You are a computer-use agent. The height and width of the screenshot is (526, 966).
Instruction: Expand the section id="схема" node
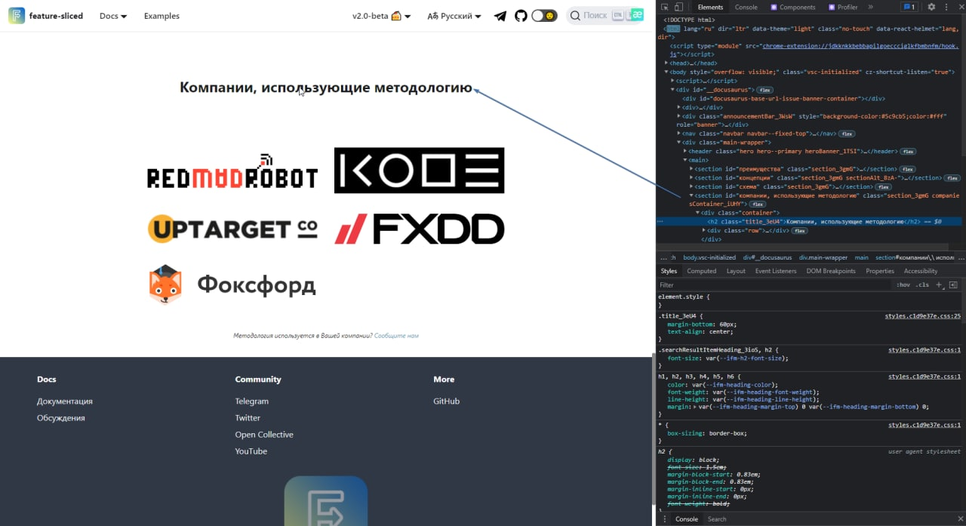point(691,186)
